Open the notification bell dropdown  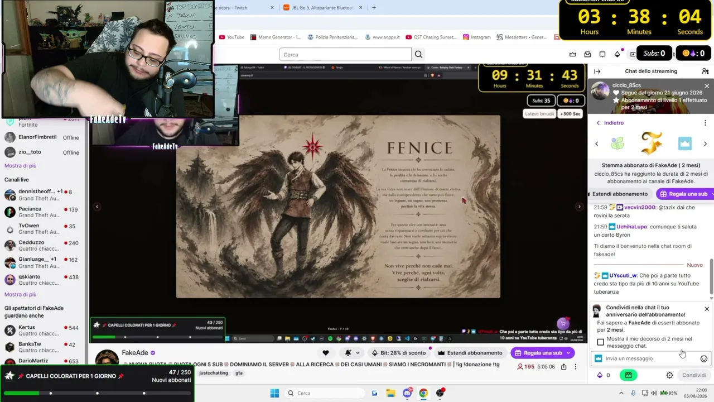351,353
